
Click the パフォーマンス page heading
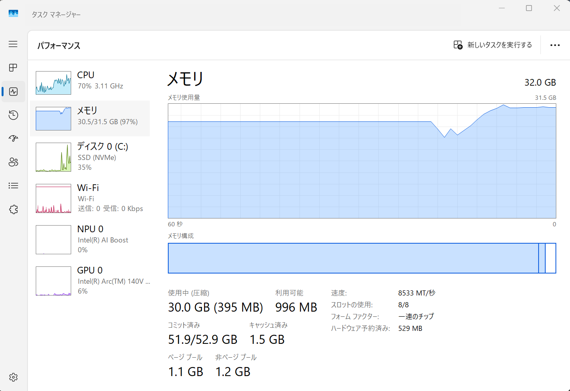[x=59, y=46]
